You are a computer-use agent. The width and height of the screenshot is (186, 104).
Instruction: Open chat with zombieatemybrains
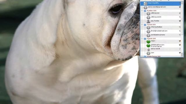click(158, 35)
